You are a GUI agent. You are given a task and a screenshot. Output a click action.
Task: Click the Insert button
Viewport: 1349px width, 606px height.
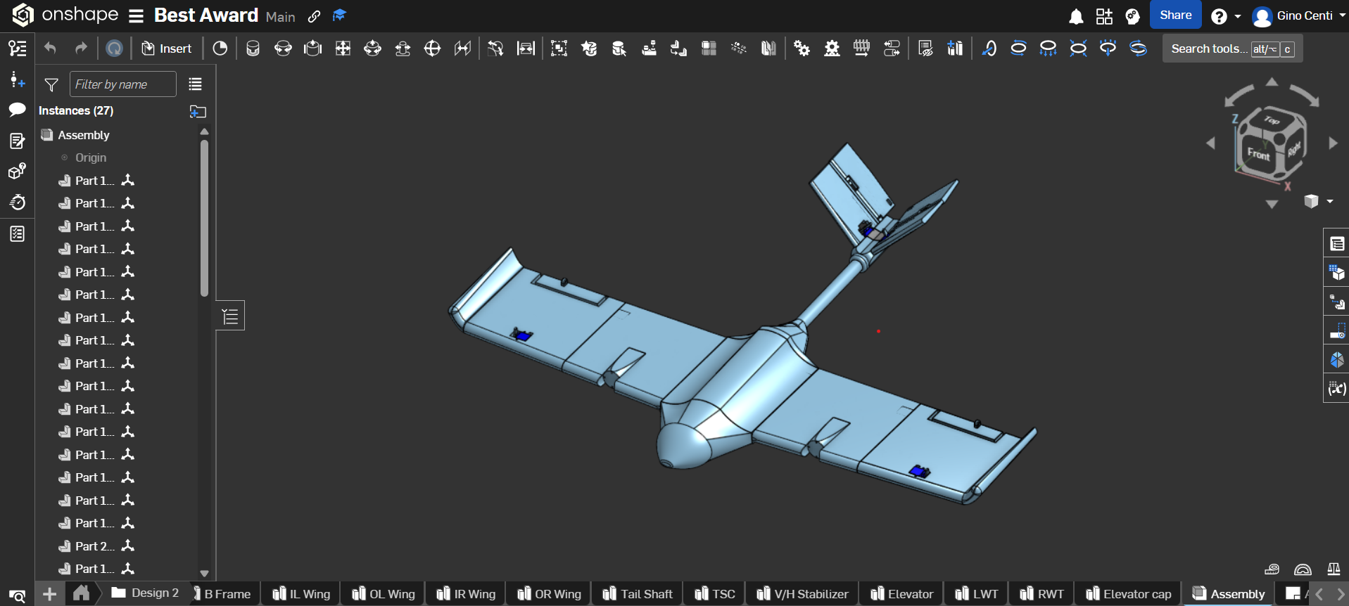(167, 49)
